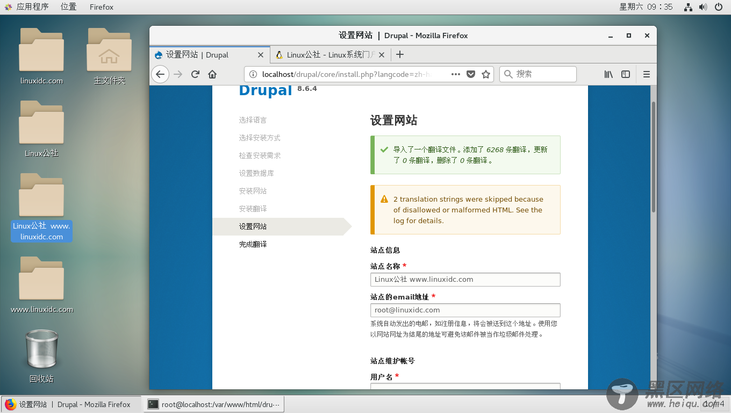Open the Firefox application menu in top bar
This screenshot has width=731, height=413.
pos(102,7)
